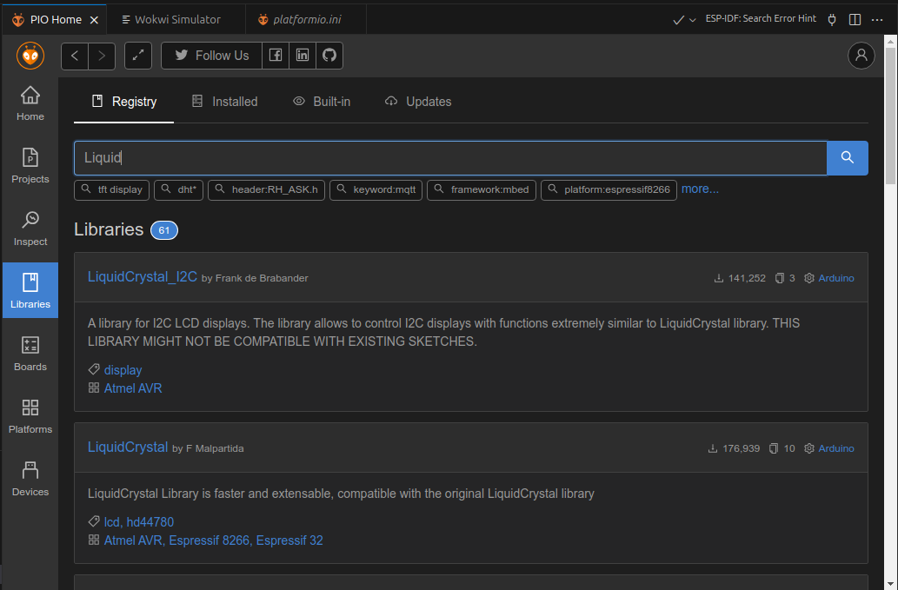Open the LiquidCrystal_I2C library link
Viewport: 898px width, 590px height.
click(x=143, y=277)
